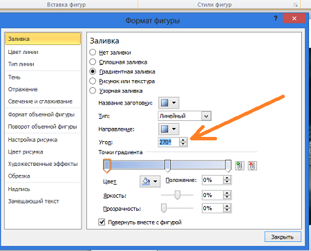
Task: Decrease the Яркость percentage
Action: pyautogui.click(x=227, y=197)
